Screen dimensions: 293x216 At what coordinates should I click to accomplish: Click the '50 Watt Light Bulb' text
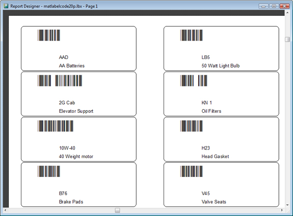(x=221, y=66)
